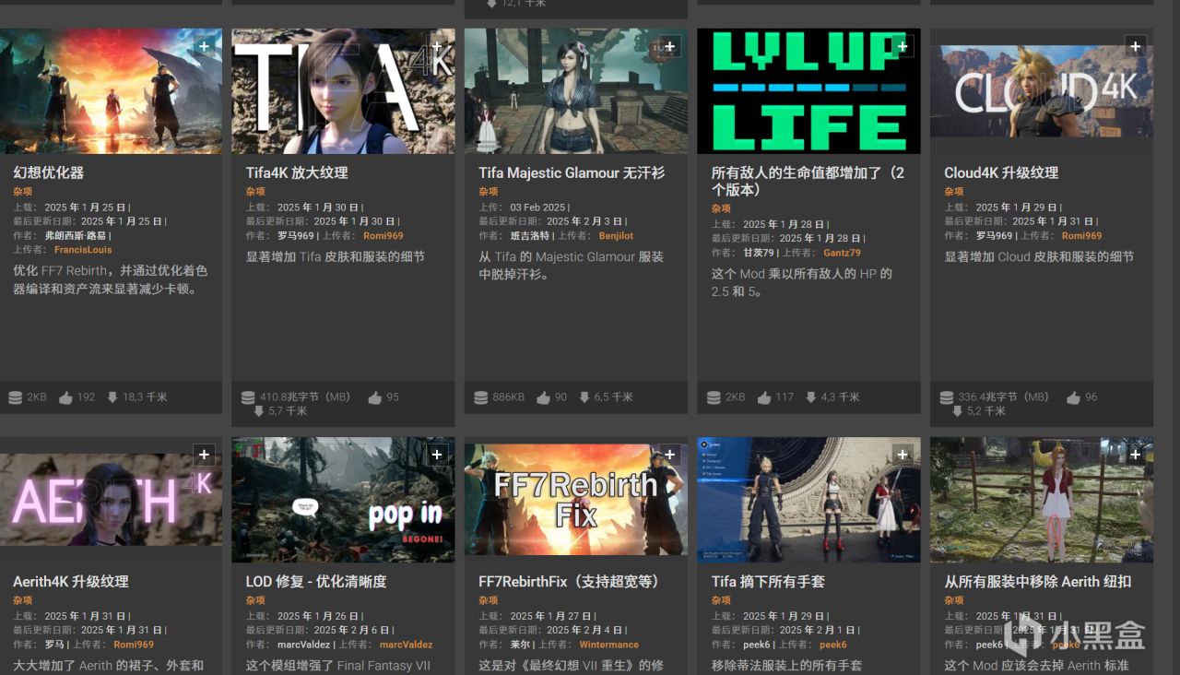Open the FF7Rebirth Fix thumbnail image
1180x675 pixels.
click(576, 500)
